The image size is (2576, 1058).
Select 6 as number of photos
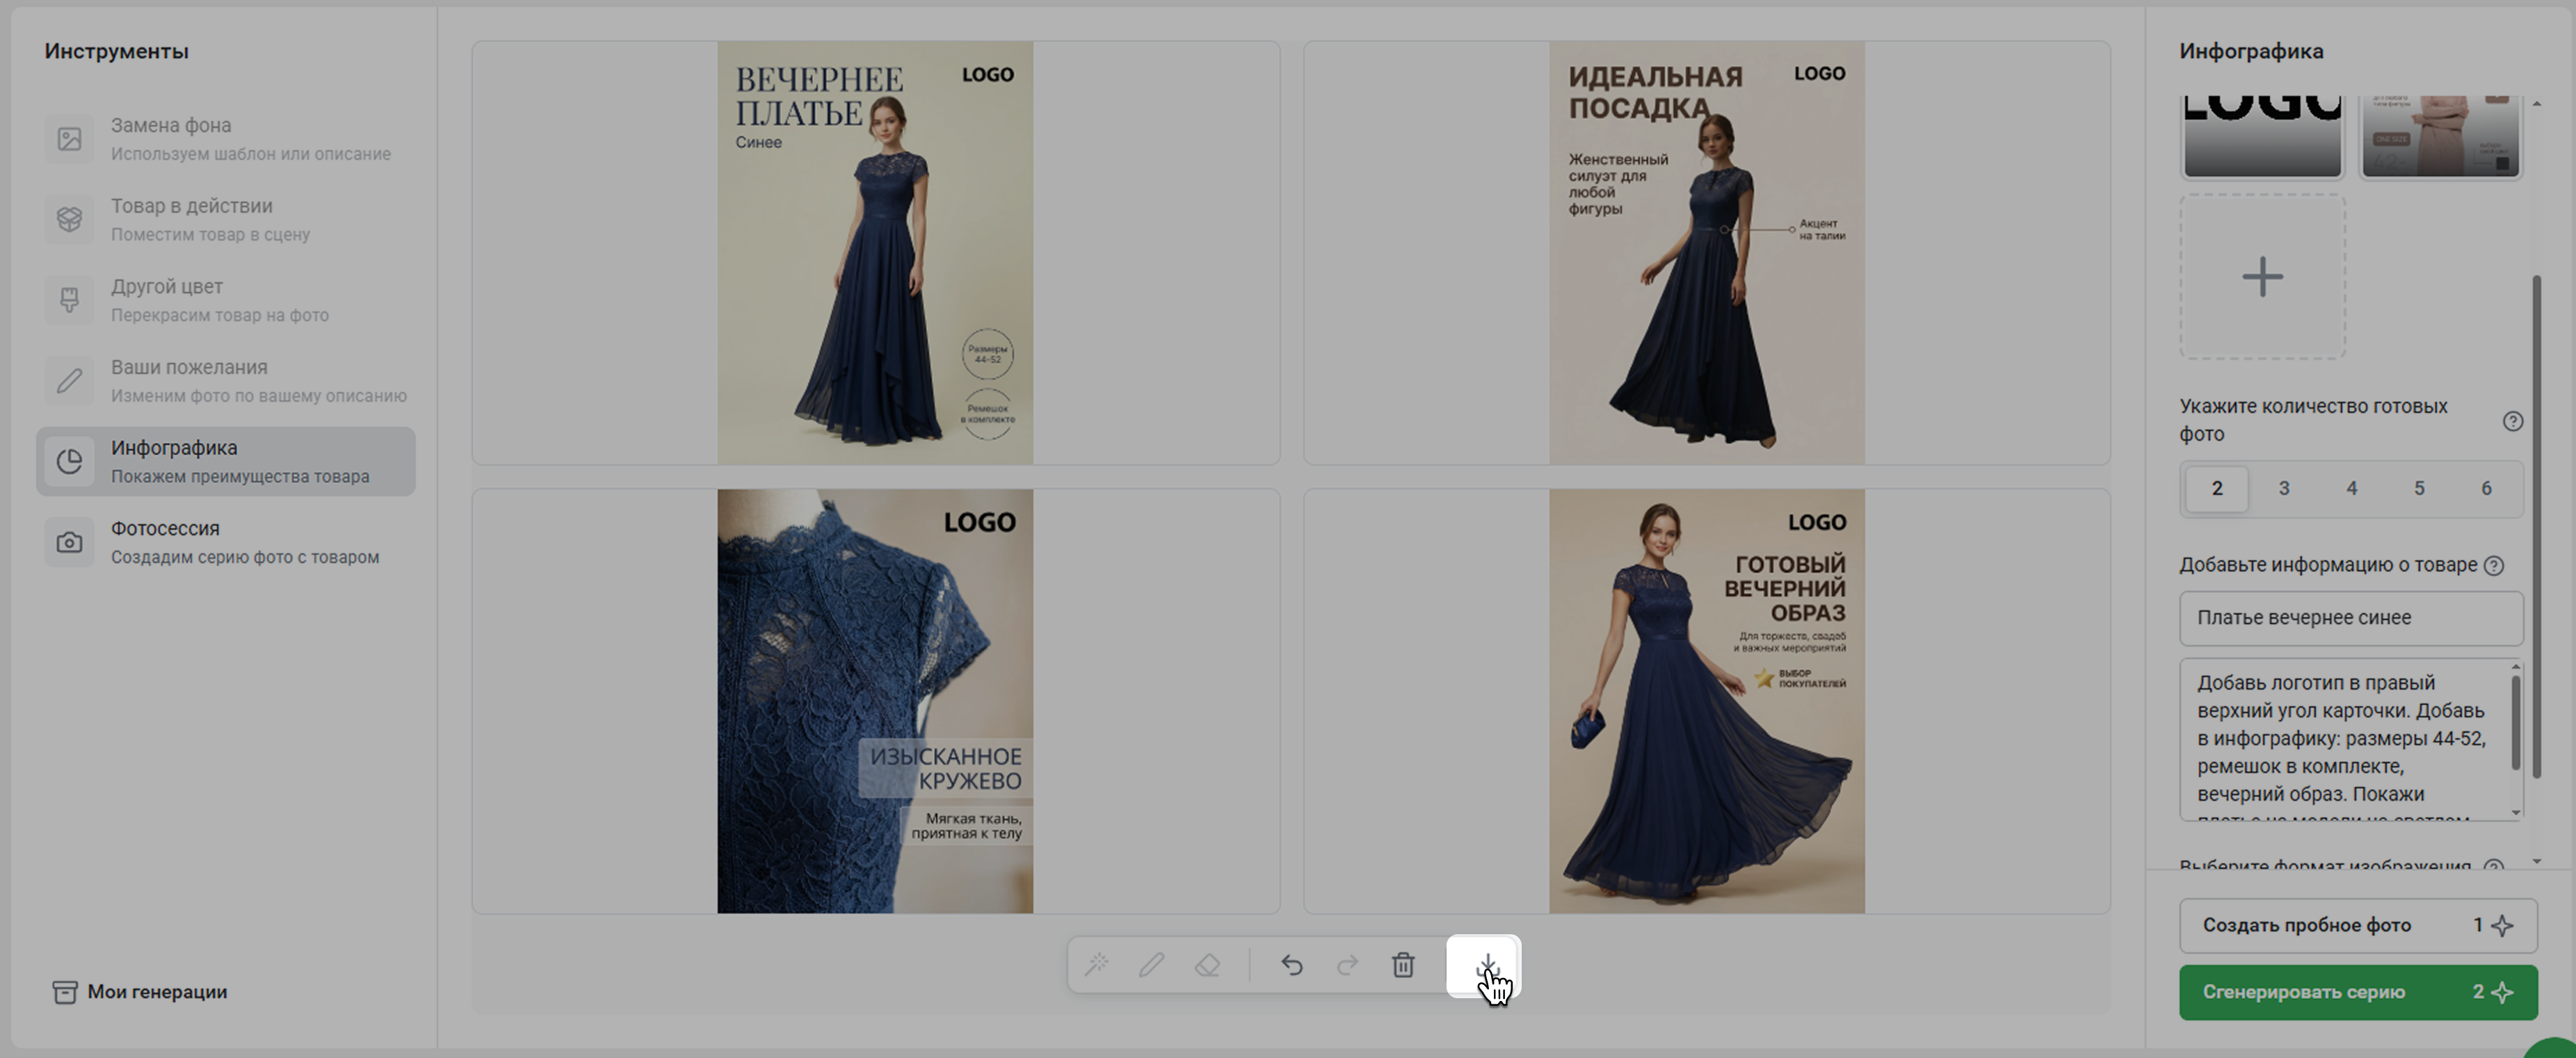click(x=2486, y=488)
